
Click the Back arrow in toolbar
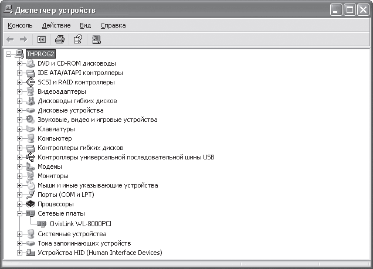pyautogui.click(x=10, y=39)
